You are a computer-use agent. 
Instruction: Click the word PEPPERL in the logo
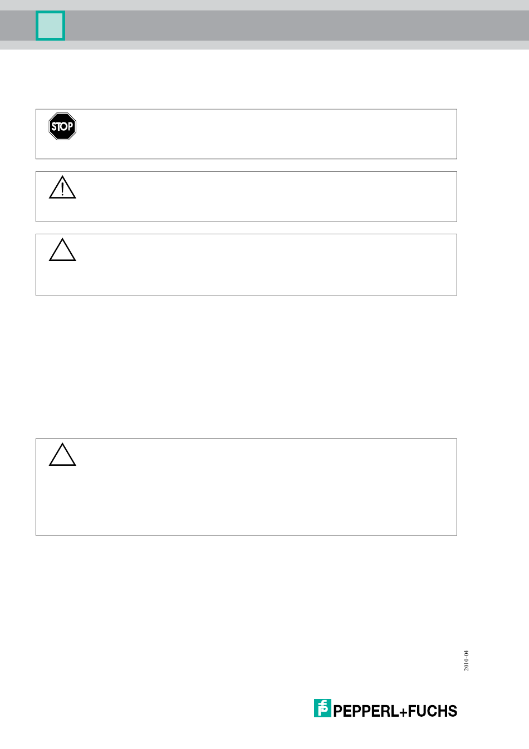click(370, 711)
